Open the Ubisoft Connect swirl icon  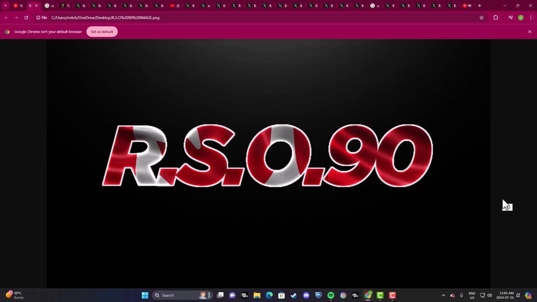(x=343, y=295)
